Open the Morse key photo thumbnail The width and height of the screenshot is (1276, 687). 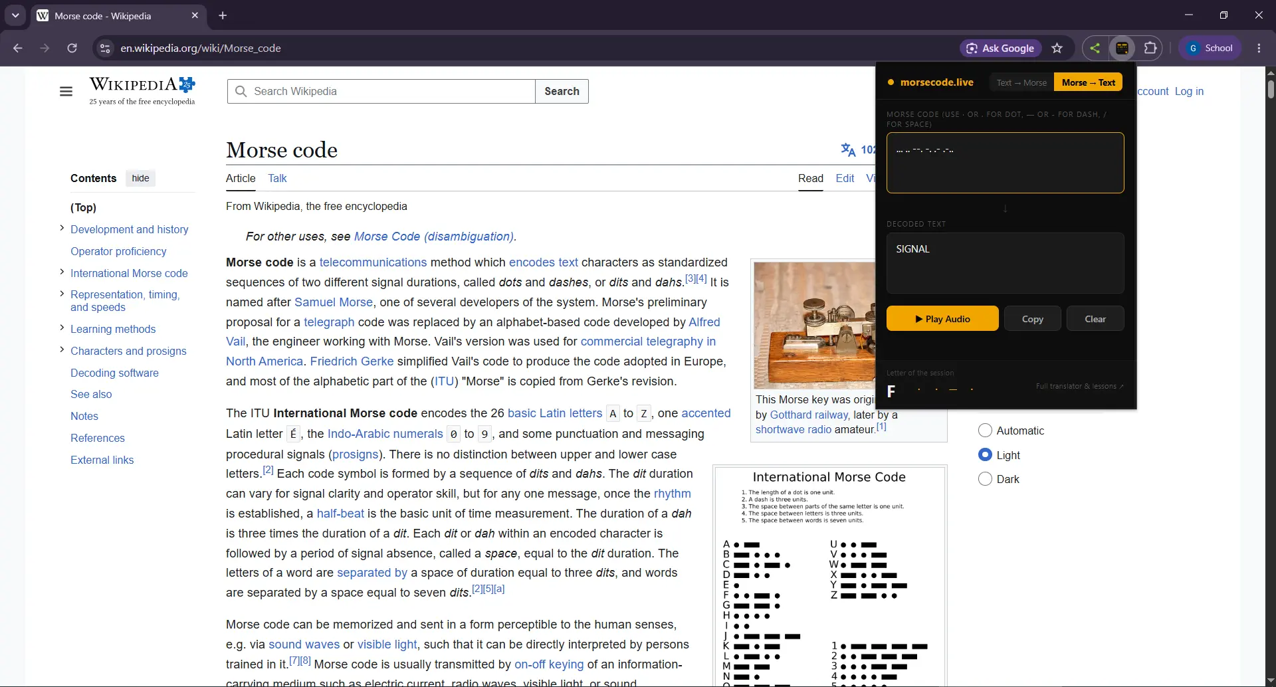815,326
